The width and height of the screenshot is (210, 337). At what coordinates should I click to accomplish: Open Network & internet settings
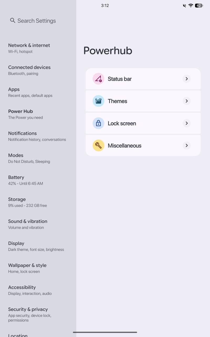click(38, 48)
